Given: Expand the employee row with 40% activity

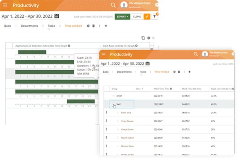Looking at the screenshot, I should [x=118, y=146].
